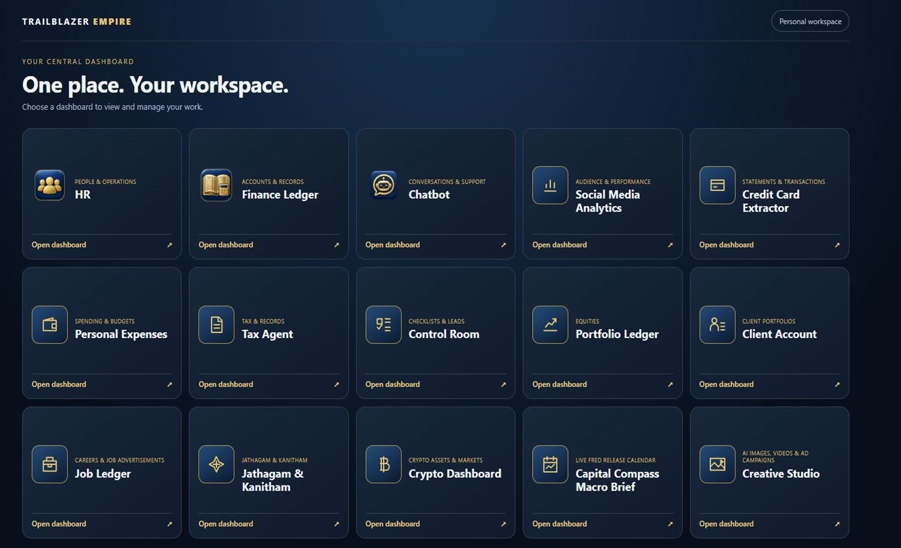Click the arrow icon on Tax Agent card
The image size is (901, 548).
click(x=336, y=384)
